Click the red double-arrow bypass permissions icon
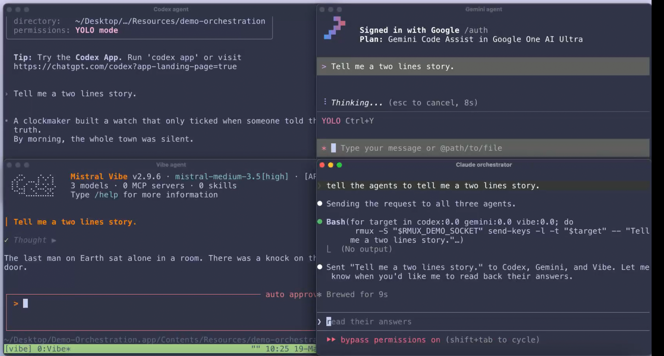664x356 pixels. pyautogui.click(x=331, y=339)
